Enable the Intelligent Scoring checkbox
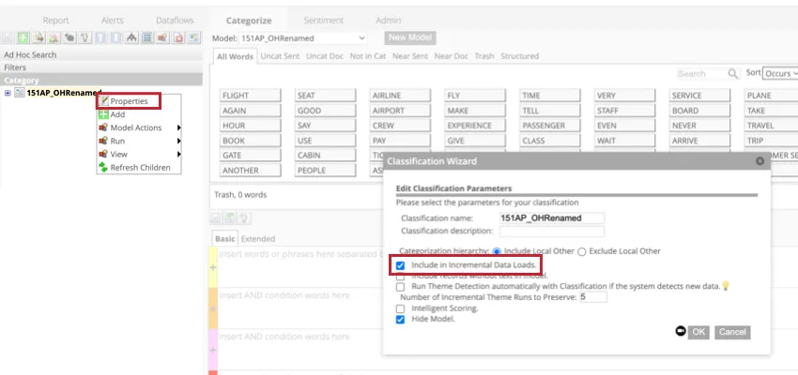 tap(401, 307)
